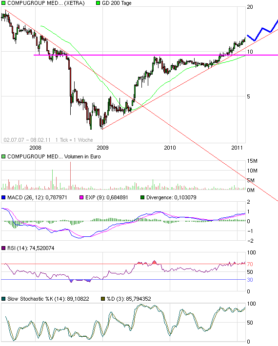Image resolution: width=278 pixels, height=346 pixels.
Task: Click the magenta EXP (9) legend swatch
Action: [81, 197]
